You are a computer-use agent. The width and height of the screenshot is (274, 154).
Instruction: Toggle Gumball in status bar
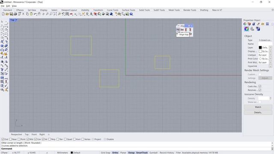click(x=153, y=153)
